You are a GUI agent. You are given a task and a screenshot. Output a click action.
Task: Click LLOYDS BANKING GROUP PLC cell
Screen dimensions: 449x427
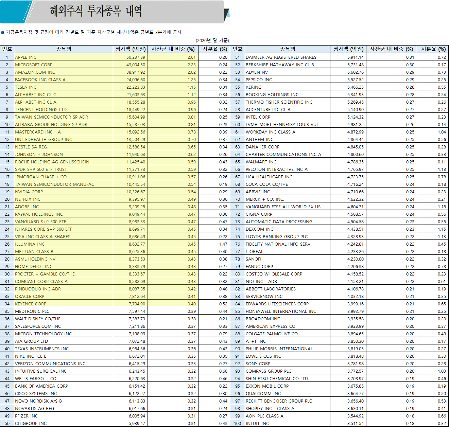(288, 236)
